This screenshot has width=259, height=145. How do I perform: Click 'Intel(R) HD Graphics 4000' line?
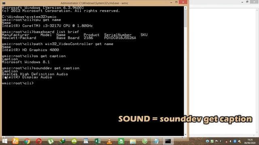pyautogui.click(x=30, y=50)
